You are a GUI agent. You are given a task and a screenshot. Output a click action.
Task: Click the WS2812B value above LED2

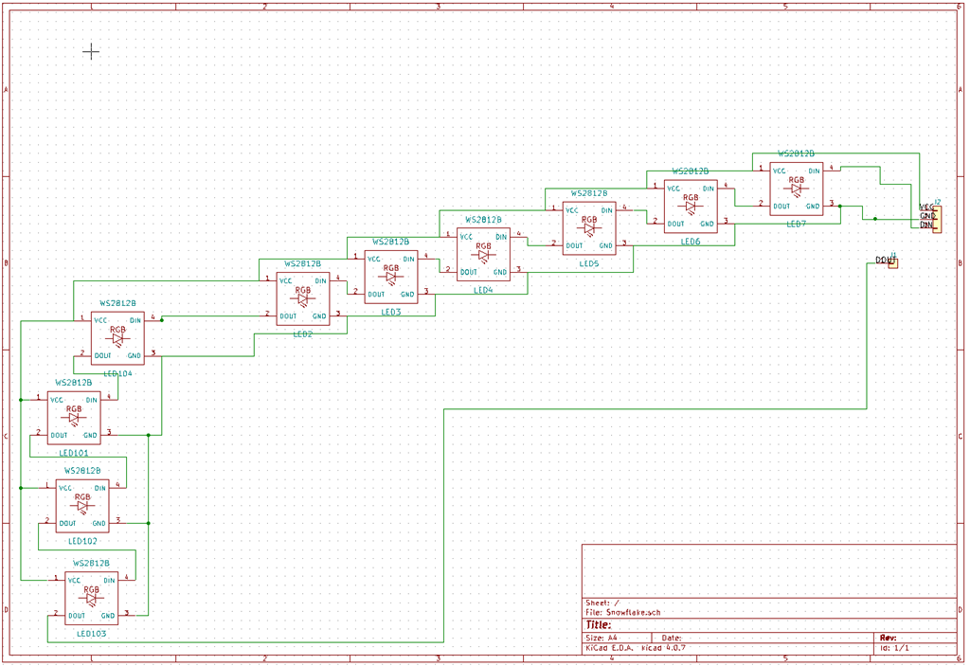point(302,263)
